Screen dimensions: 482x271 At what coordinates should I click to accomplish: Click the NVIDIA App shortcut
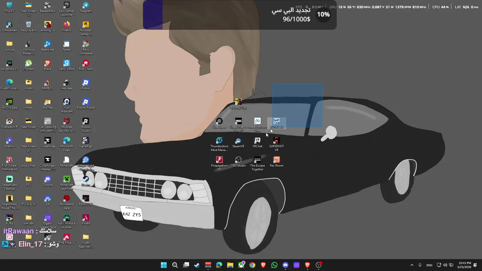9,104
